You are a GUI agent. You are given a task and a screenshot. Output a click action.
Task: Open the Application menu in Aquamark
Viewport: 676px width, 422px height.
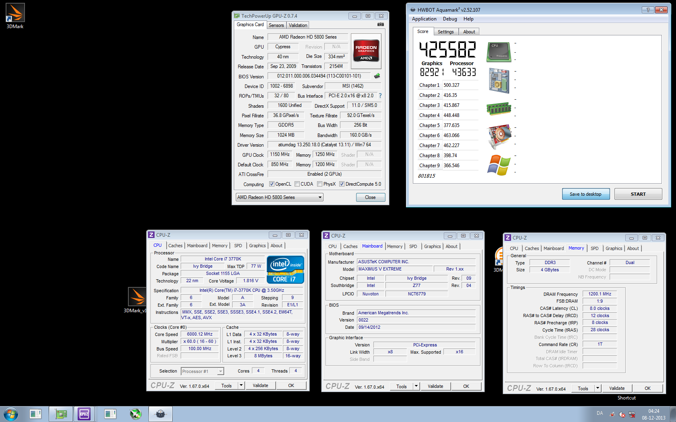(424, 19)
